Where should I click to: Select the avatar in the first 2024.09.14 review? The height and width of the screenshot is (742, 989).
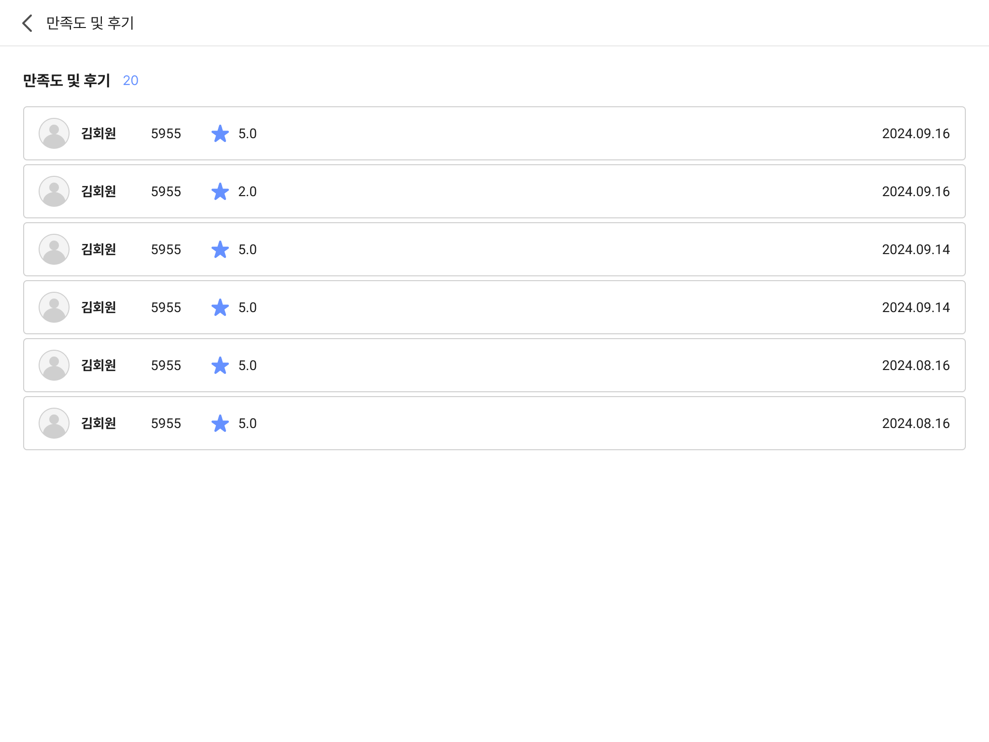[x=54, y=249]
